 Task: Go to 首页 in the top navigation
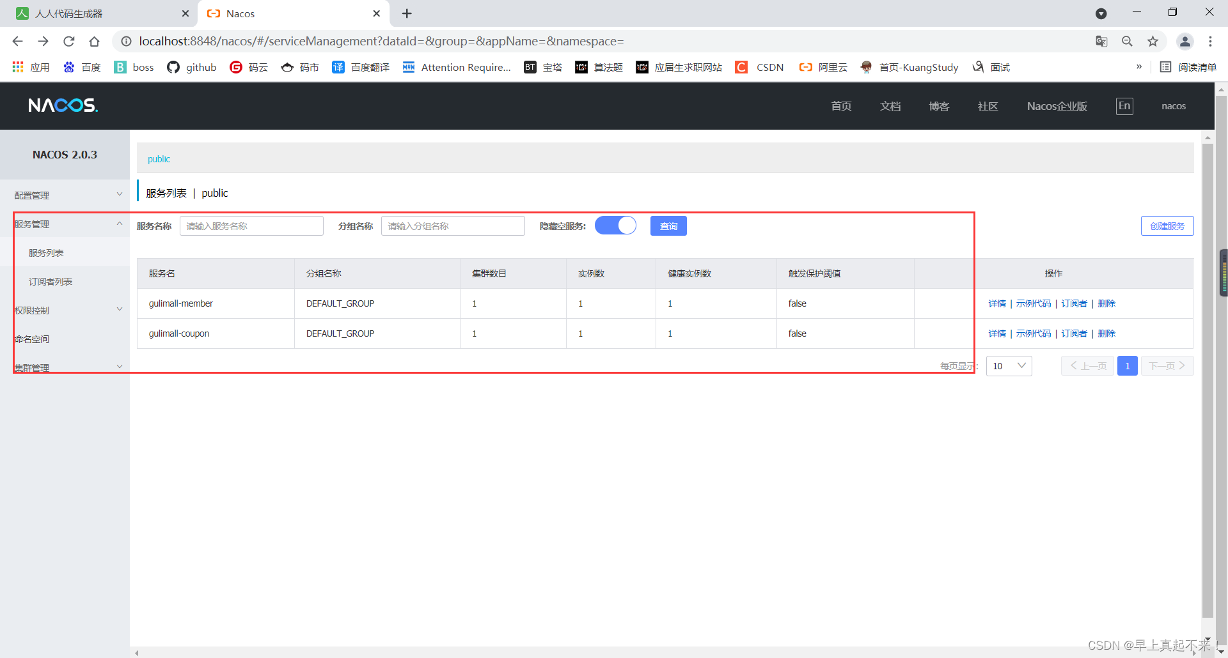841,106
